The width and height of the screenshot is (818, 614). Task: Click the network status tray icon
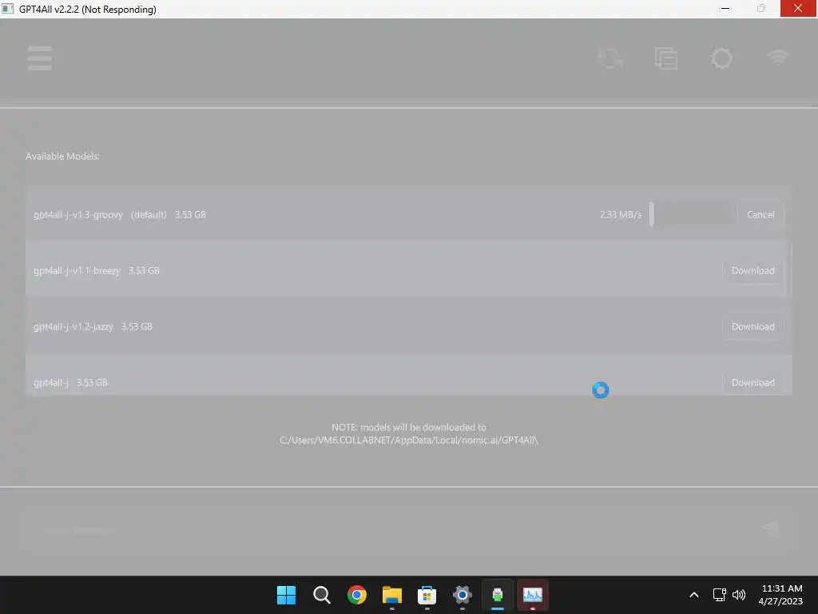(x=720, y=595)
